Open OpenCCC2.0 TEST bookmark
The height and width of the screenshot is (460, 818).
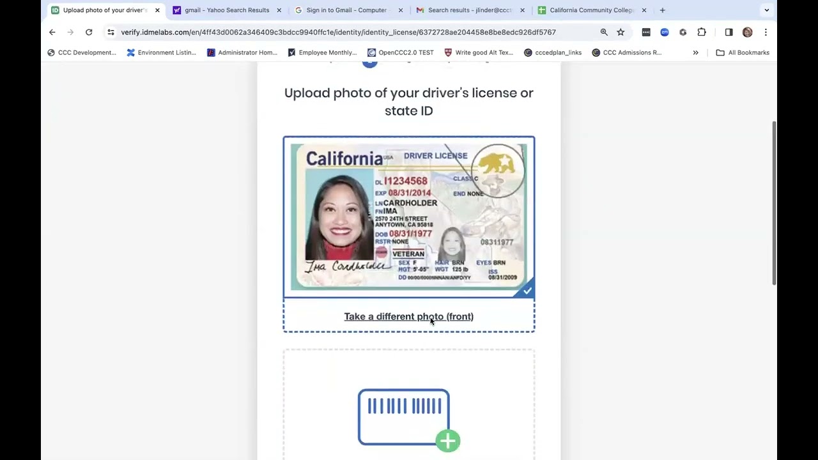click(x=401, y=52)
